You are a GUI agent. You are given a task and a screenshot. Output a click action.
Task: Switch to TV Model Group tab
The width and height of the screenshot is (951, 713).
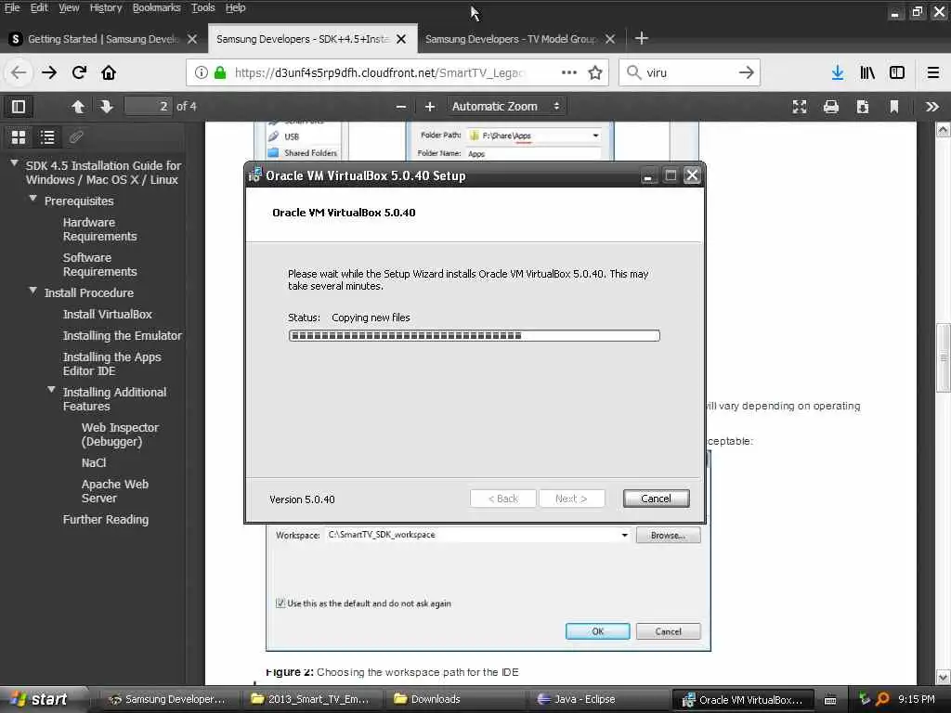(511, 39)
